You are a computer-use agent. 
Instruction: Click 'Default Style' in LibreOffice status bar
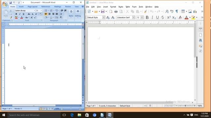pos(125,106)
